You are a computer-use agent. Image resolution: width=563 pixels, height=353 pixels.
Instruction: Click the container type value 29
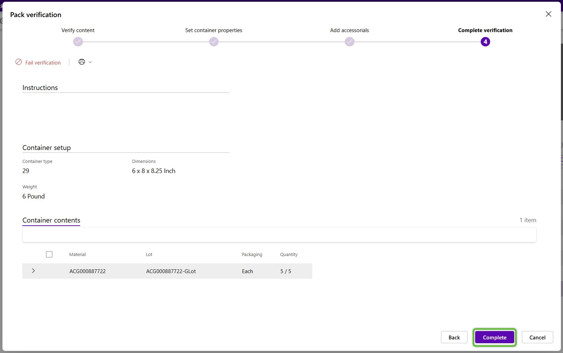point(26,171)
